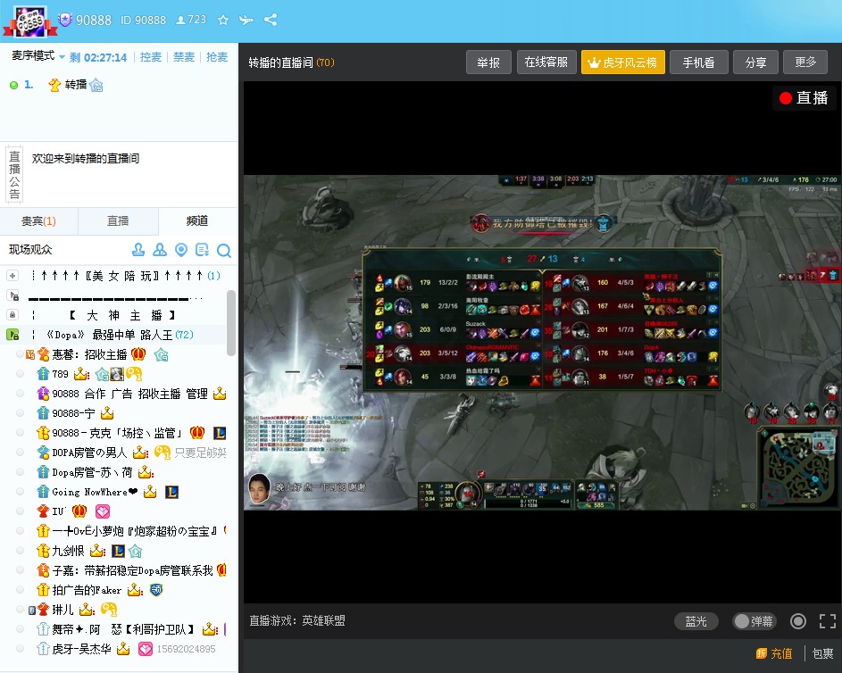The image size is (842, 673).
Task: Click the trophy icon next to 转播
Action: click(54, 85)
